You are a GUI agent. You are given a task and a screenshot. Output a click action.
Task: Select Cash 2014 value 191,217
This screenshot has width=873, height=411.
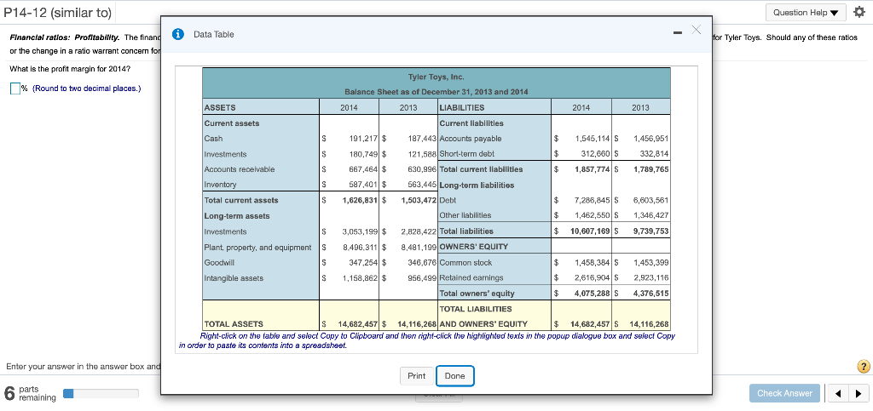(361, 139)
